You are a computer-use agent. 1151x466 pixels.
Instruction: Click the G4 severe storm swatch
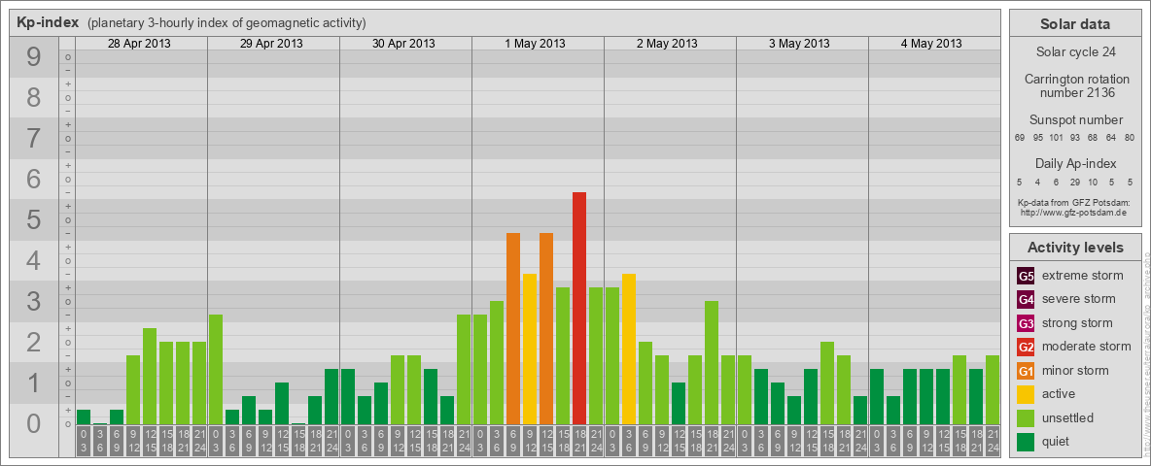[x=1026, y=299]
